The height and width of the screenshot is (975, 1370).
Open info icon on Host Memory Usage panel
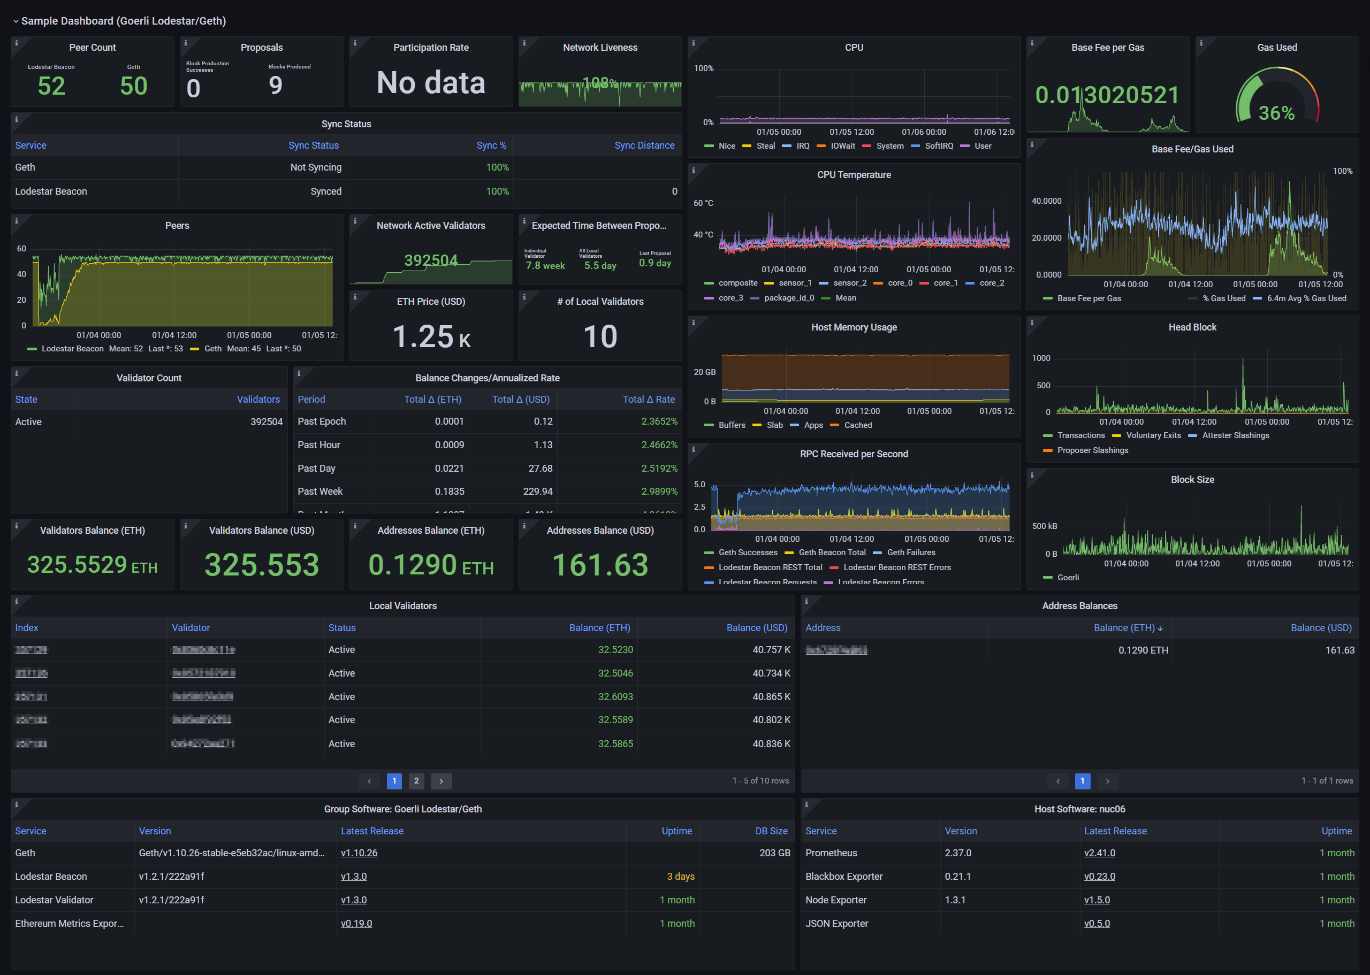[x=694, y=323]
